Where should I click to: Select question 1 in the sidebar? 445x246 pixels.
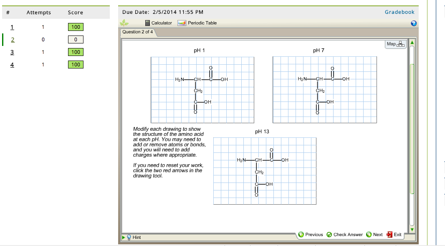click(x=12, y=27)
